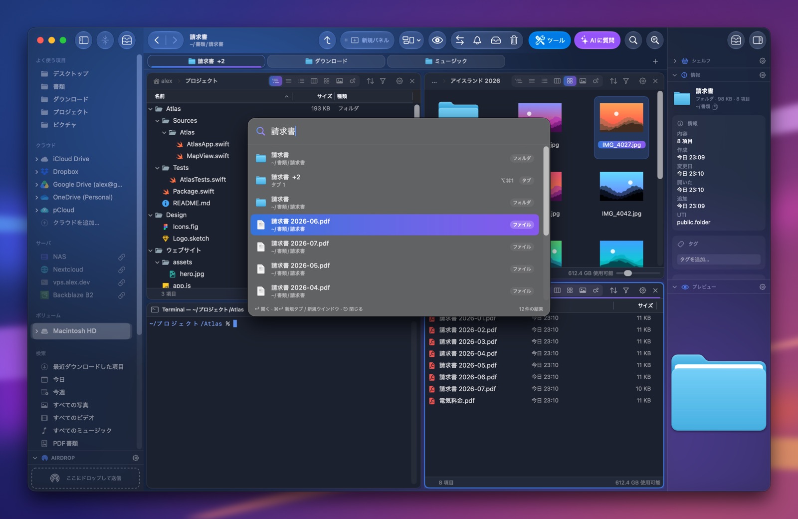The image size is (798, 519).
Task: Click the 新規パネル button
Action: [x=368, y=40]
